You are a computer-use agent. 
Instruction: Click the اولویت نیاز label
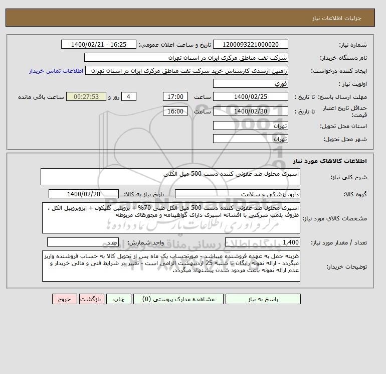353,84
